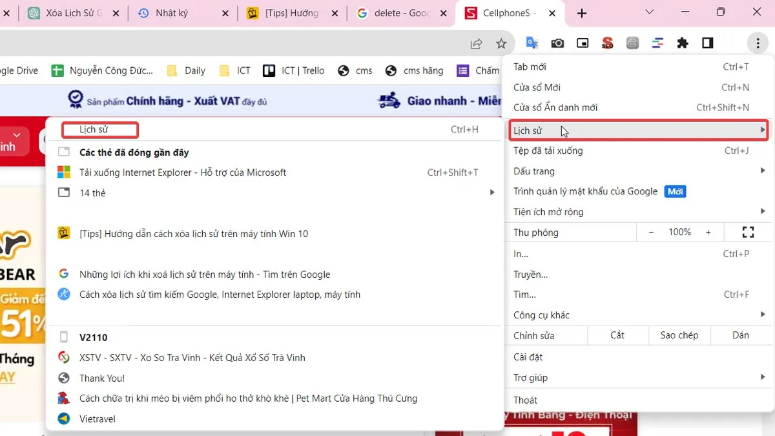Click the bookmark star icon
Viewport: 775px width, 436px height.
point(501,43)
